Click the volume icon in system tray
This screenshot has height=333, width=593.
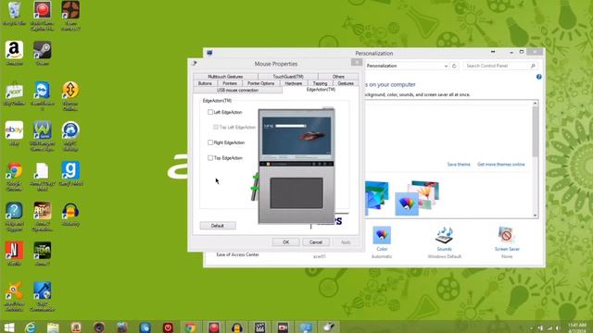(x=558, y=328)
